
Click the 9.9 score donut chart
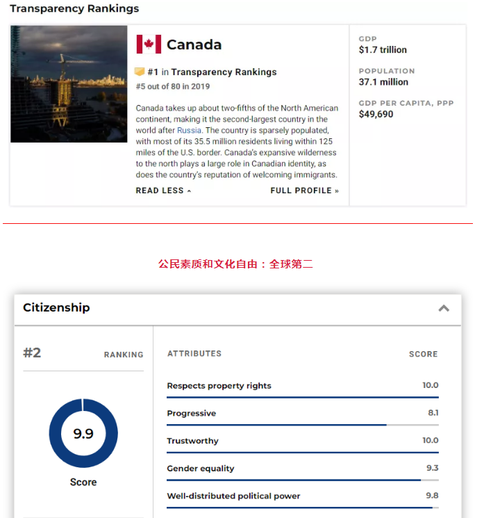83,433
